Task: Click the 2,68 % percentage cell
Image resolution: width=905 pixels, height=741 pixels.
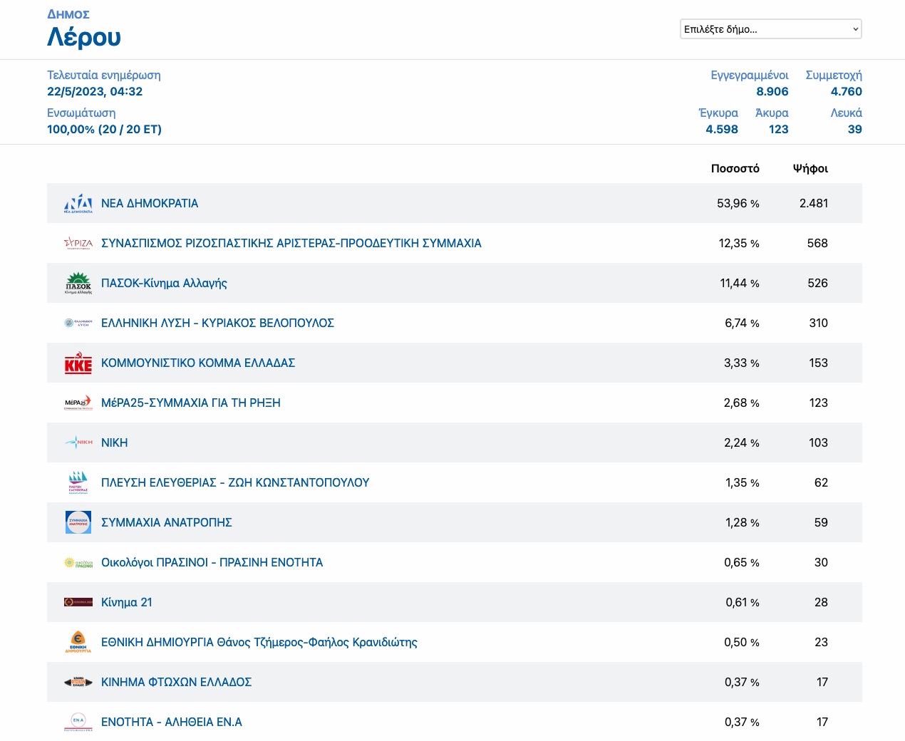Action: (x=742, y=403)
